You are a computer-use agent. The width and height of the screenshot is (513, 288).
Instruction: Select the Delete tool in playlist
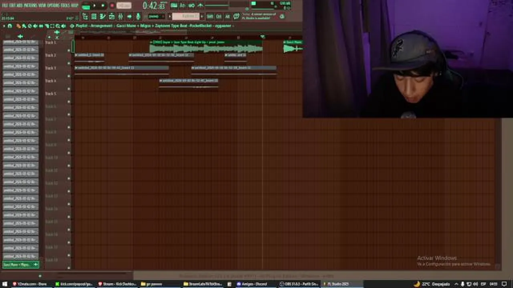[x=30, y=26]
